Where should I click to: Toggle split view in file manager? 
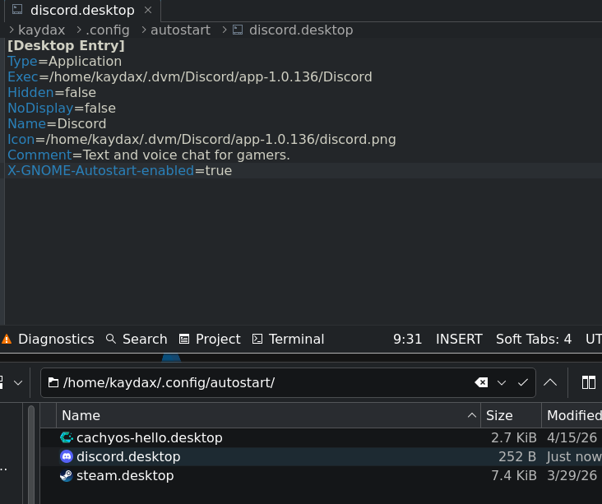tap(589, 382)
